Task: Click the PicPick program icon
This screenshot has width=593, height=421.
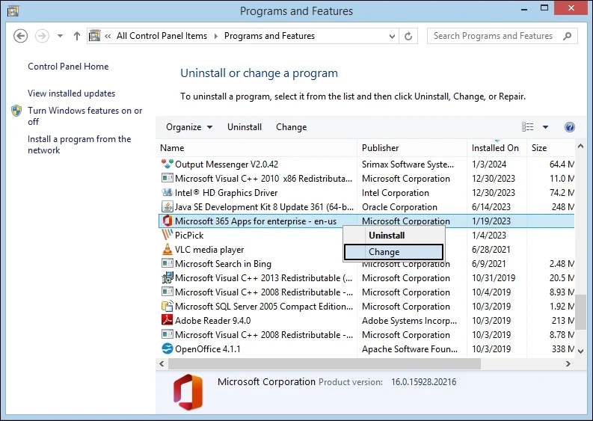Action: pos(168,236)
